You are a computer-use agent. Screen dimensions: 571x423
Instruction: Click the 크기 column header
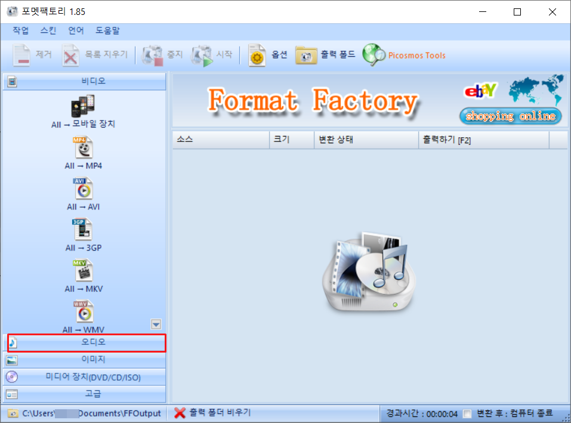292,140
